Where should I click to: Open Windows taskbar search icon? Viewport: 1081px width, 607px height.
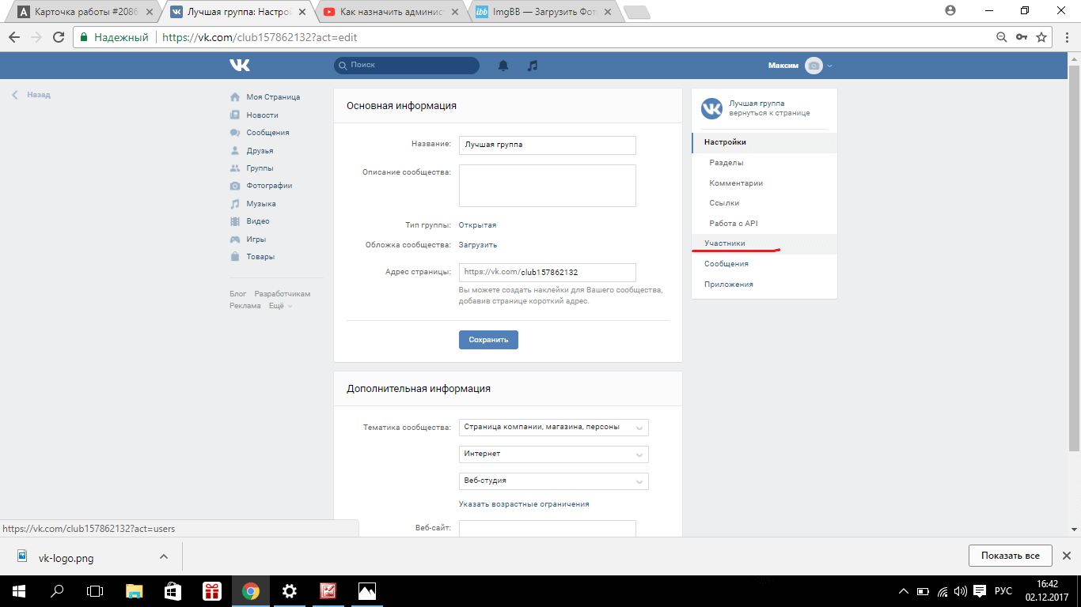57,590
